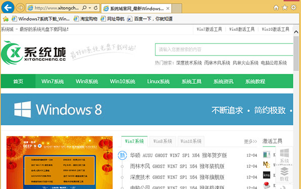Viewport: 301px width, 189px height.
Task: Open the Deepin Ghost Win7 promo thumbnail
Action: tap(59, 163)
